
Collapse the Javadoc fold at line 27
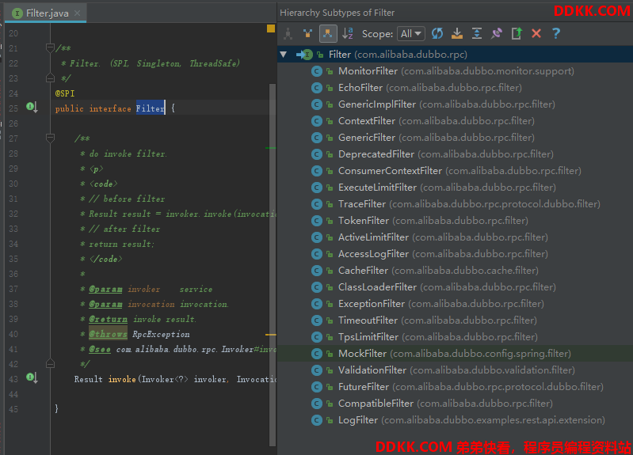pos(50,138)
